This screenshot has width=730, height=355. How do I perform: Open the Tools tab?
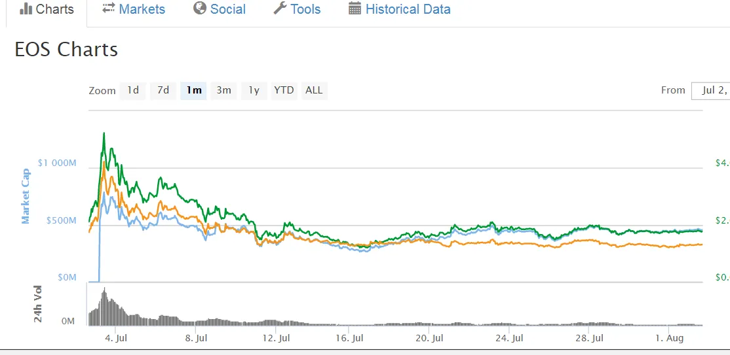(297, 9)
